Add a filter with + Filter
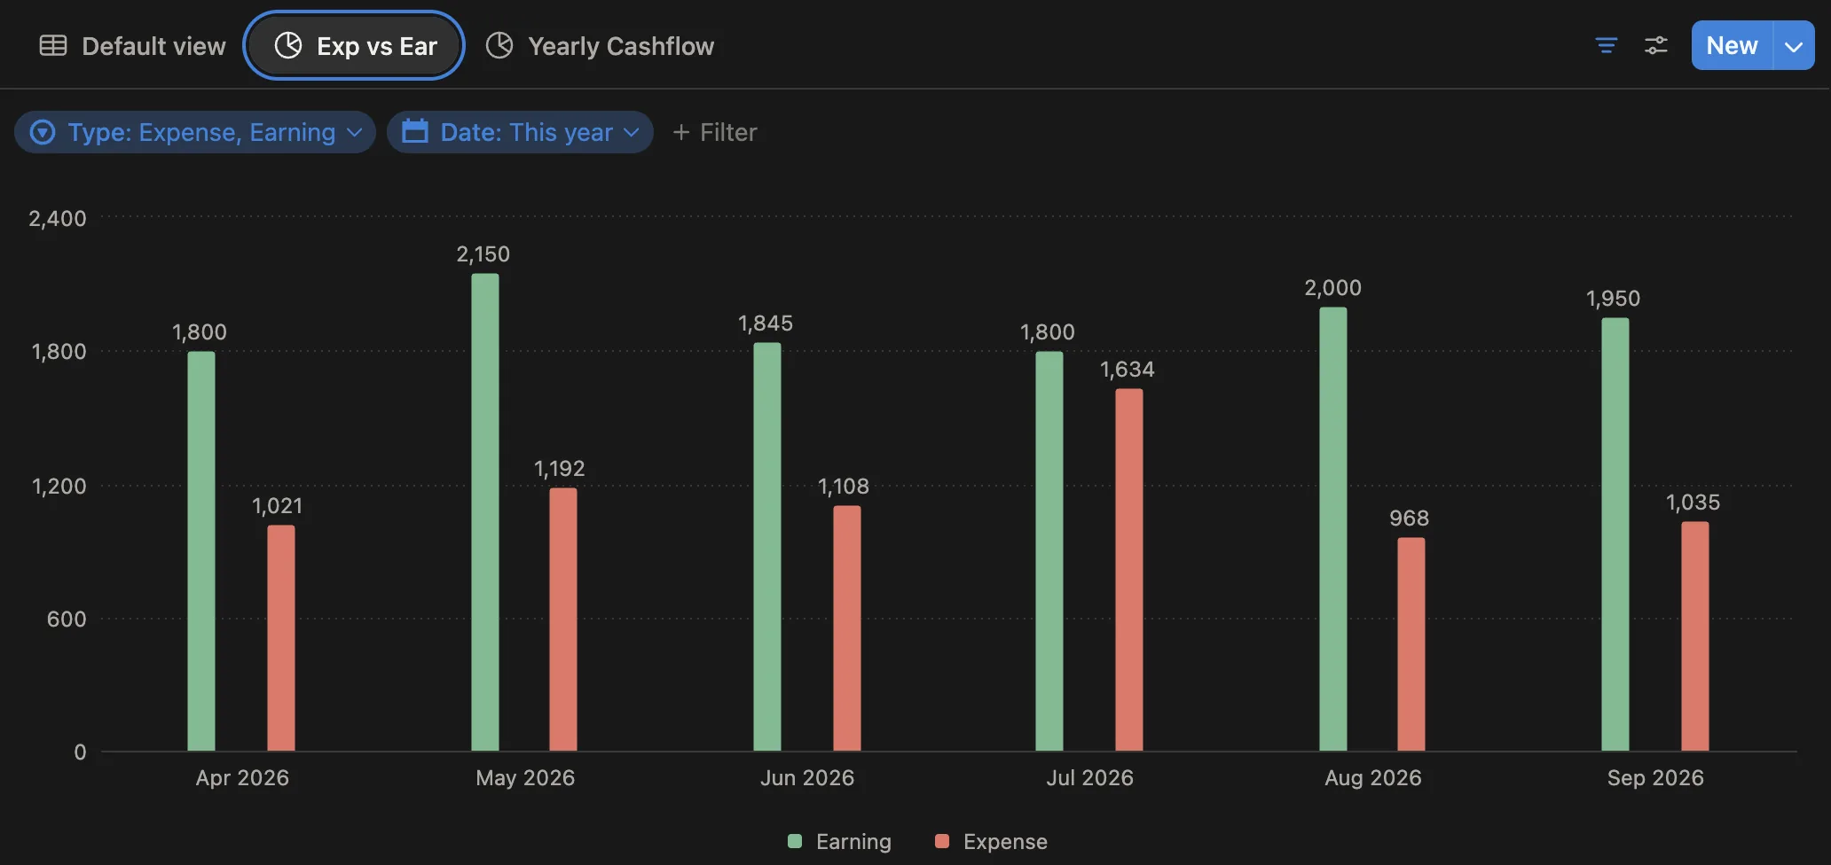Screen dimensions: 1831x865 715,132
